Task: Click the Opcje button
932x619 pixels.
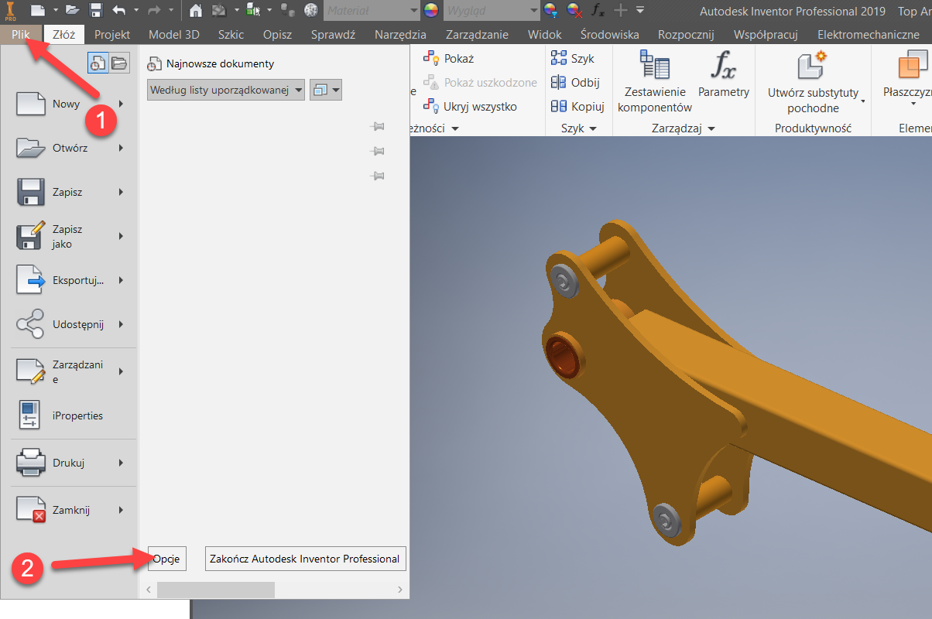Action: [x=166, y=558]
